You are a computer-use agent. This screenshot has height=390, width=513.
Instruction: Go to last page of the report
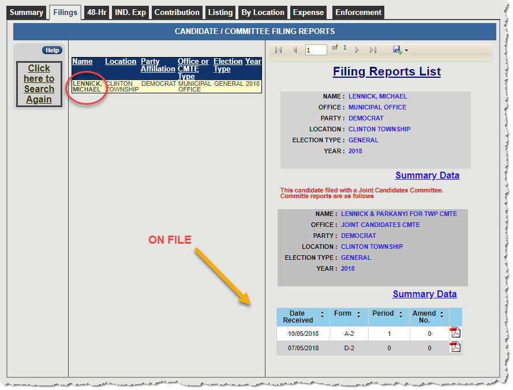[x=373, y=50]
